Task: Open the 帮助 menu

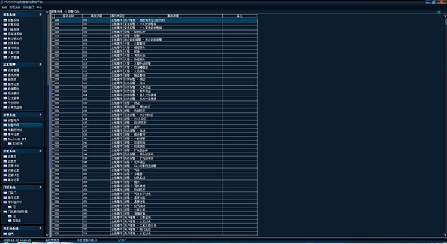Action: (x=38, y=7)
